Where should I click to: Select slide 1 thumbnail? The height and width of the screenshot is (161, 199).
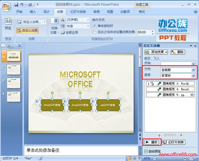pos(14,56)
